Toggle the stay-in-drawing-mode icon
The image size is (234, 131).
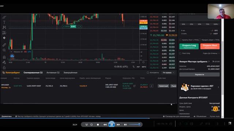4,62
